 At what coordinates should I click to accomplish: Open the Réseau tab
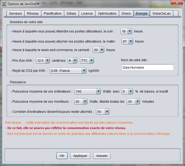coord(33,14)
